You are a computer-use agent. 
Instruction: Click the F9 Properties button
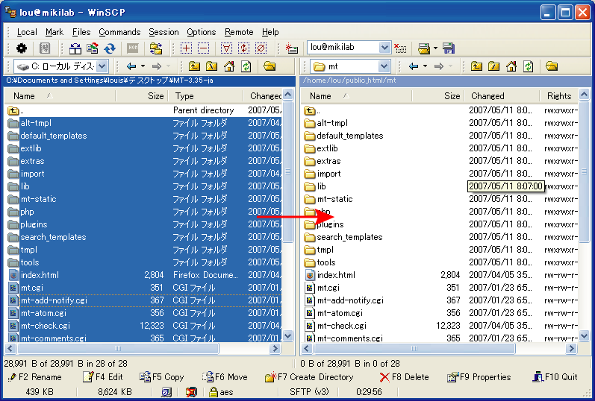click(x=479, y=377)
